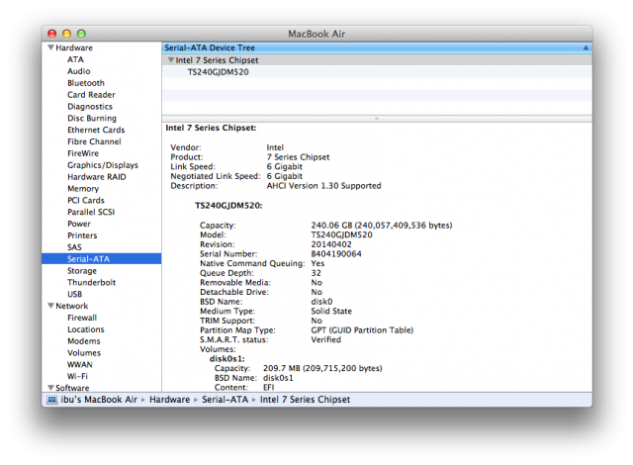Open Volumes under Network

tap(84, 353)
